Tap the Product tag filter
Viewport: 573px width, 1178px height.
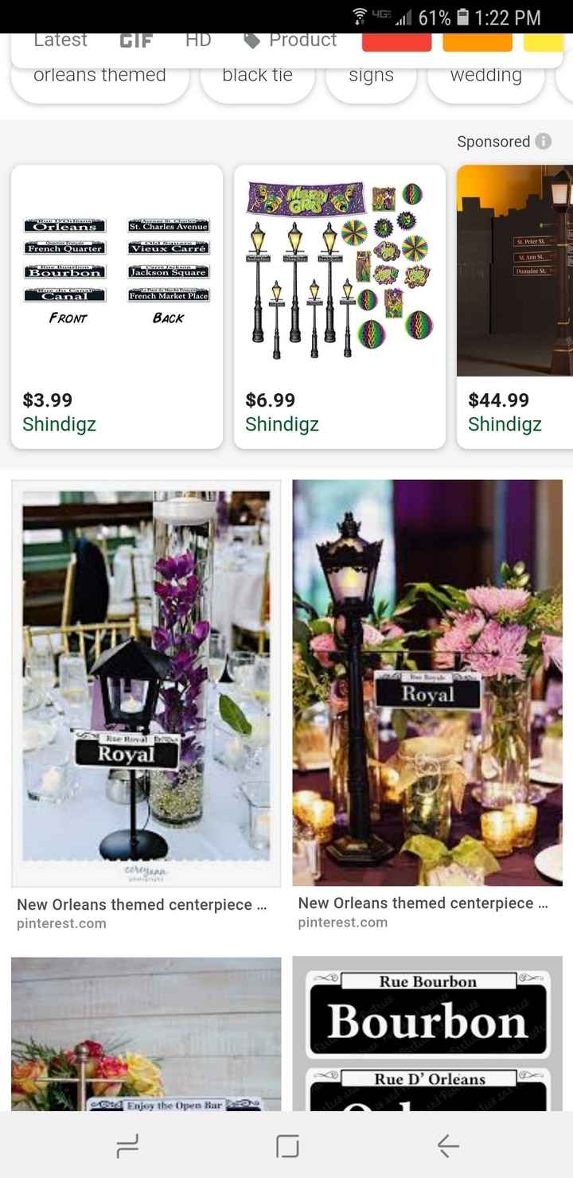click(290, 41)
